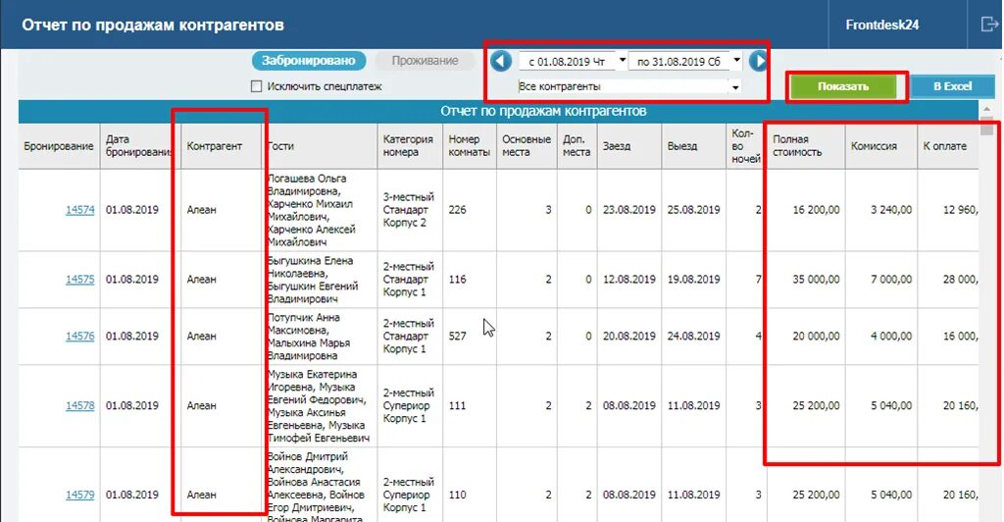
Task: Select guests cell 'Погашева Ольга Владимировна'
Action: click(x=321, y=210)
